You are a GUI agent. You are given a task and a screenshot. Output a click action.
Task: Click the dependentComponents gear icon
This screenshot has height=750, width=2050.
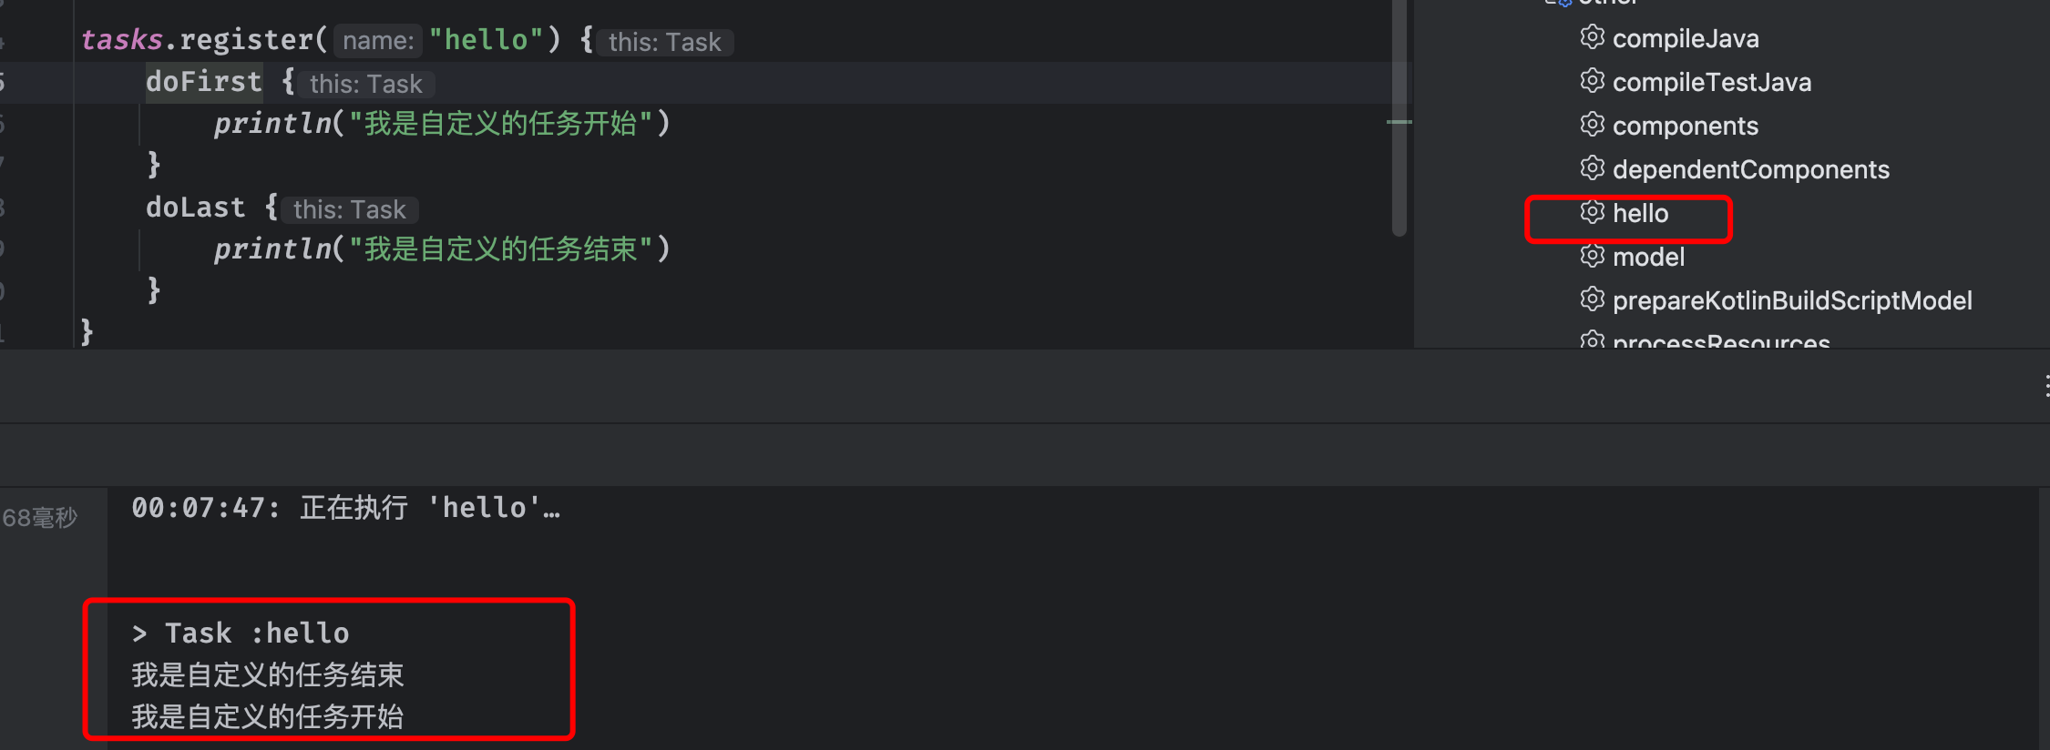1592,168
